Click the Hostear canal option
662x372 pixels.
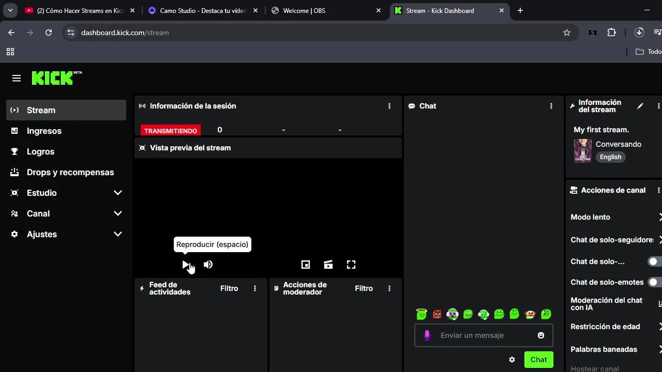[x=595, y=369]
